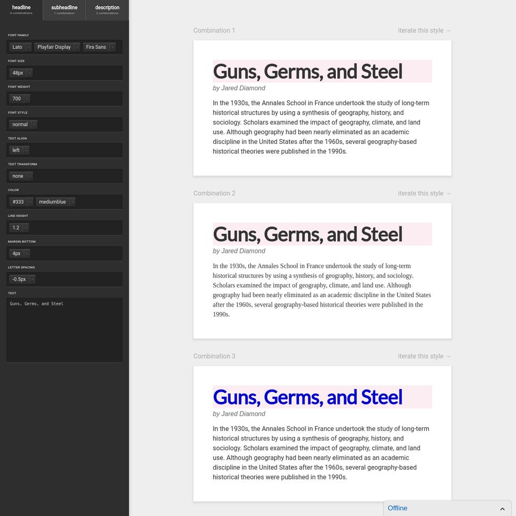Click the 'Combination 2' label
The height and width of the screenshot is (516, 516).
(214, 193)
